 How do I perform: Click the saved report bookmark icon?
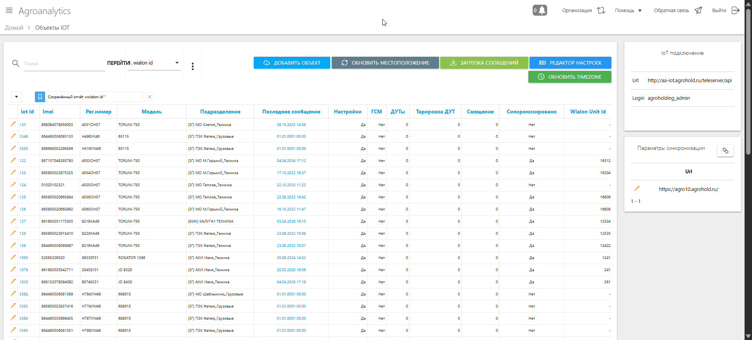pyautogui.click(x=40, y=97)
